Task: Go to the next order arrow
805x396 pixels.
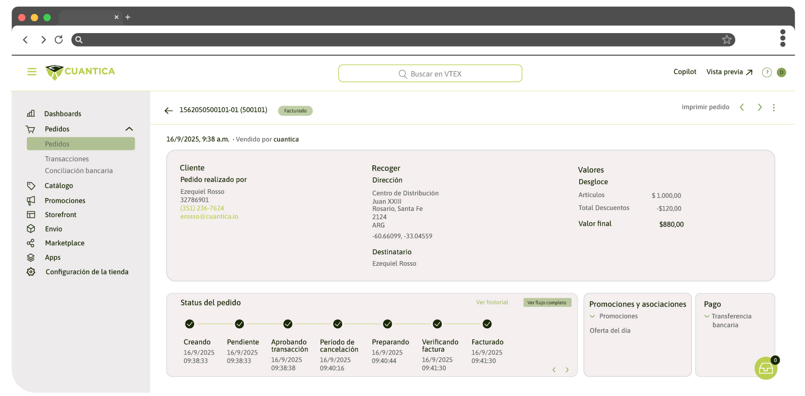Action: coord(760,108)
